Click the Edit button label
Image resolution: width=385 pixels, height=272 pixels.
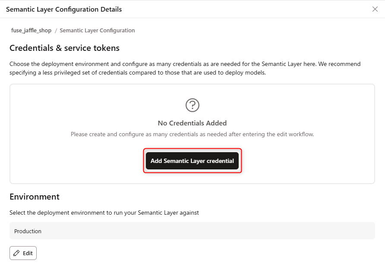tap(28, 253)
